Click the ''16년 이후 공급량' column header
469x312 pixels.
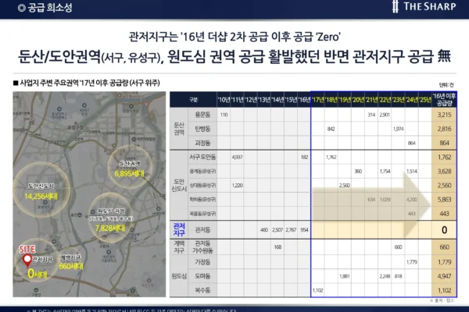coord(444,100)
